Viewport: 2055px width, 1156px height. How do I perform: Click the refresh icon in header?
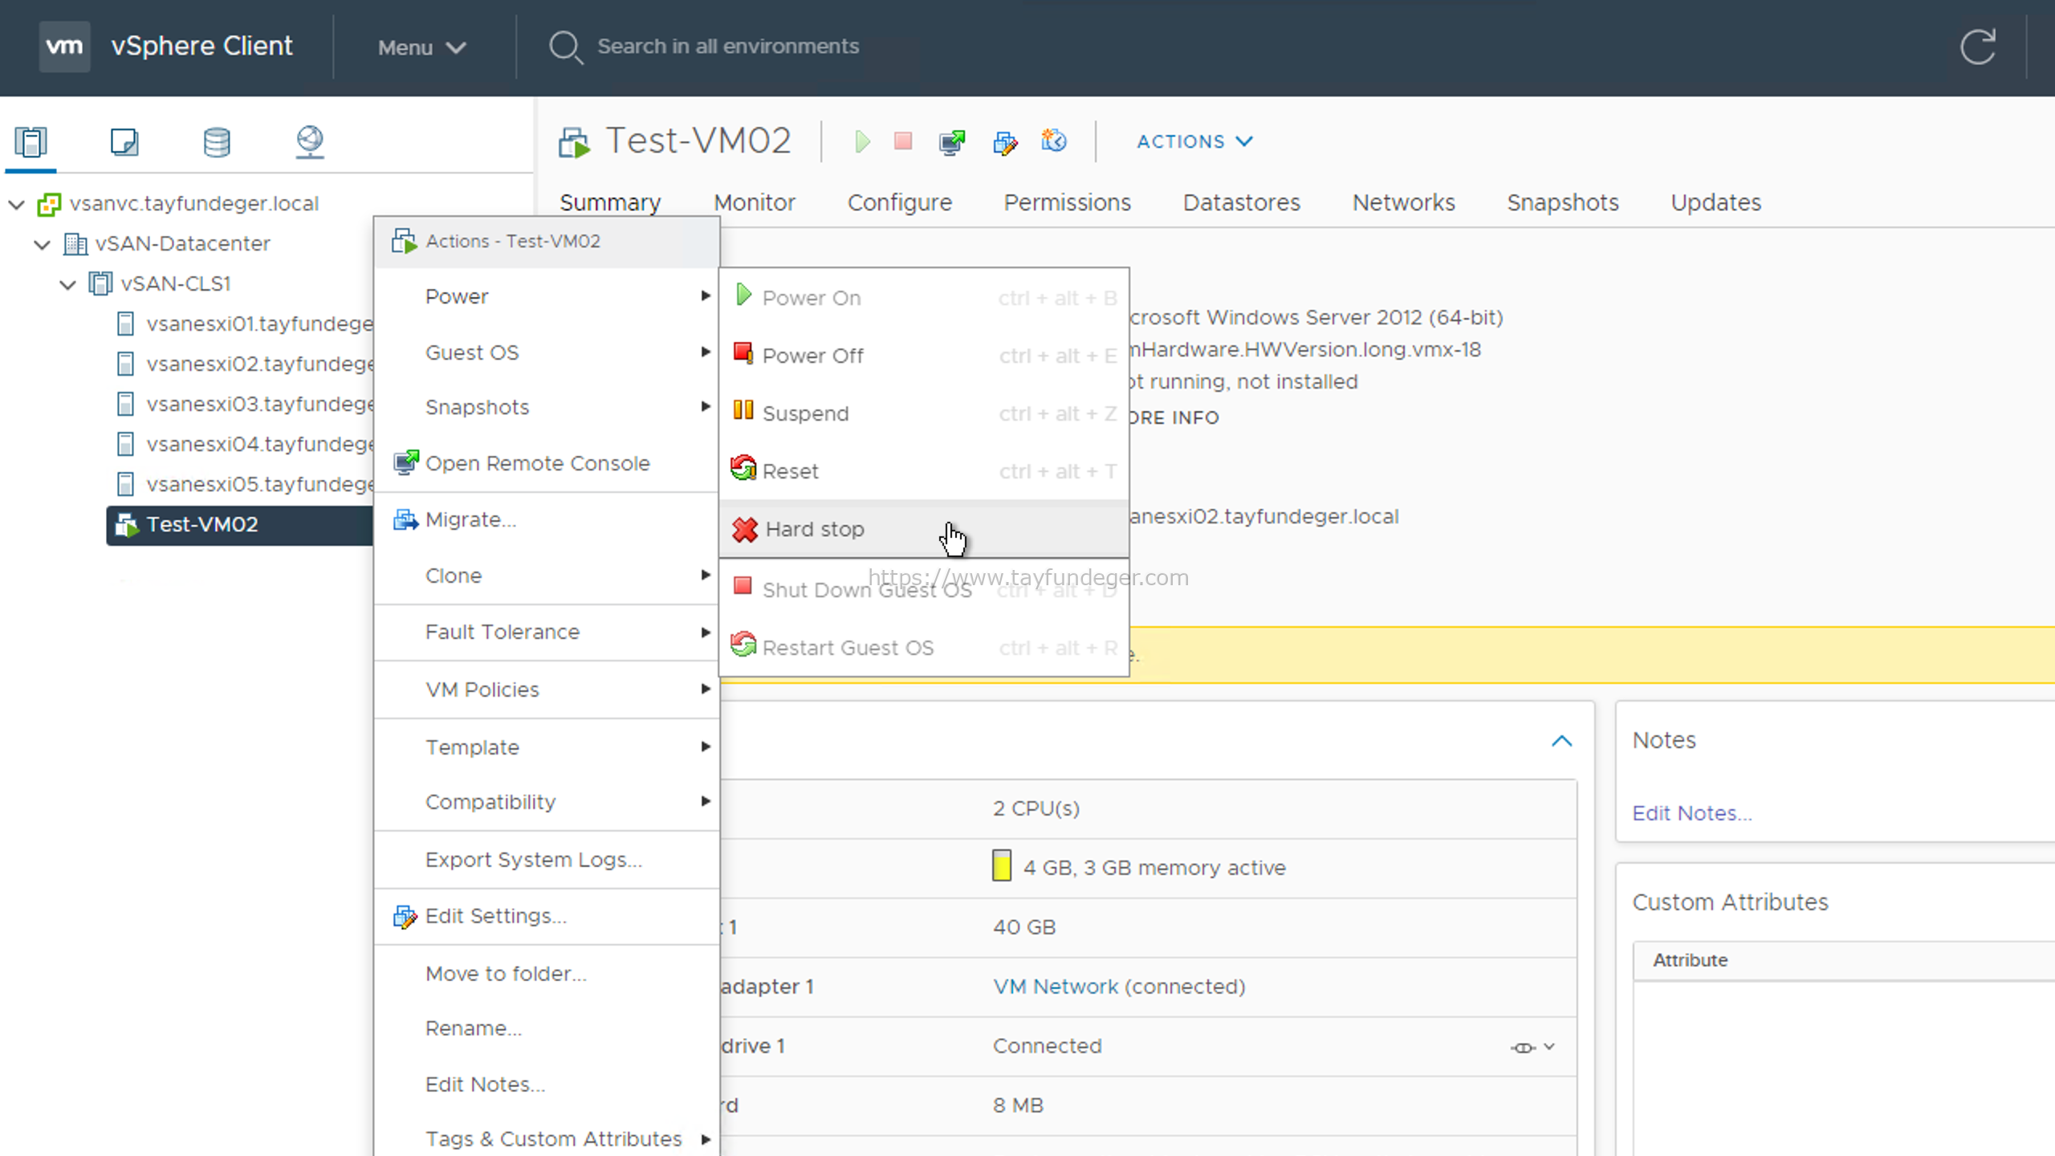(1978, 47)
